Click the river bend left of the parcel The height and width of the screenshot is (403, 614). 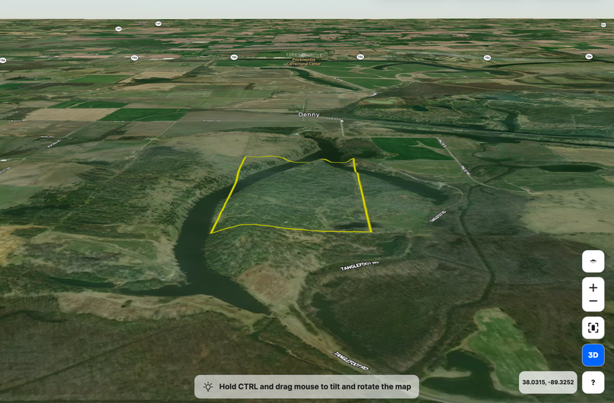(195, 243)
